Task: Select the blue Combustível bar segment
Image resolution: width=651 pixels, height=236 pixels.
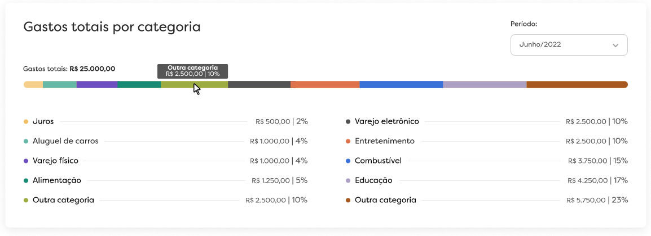Action: pos(401,85)
